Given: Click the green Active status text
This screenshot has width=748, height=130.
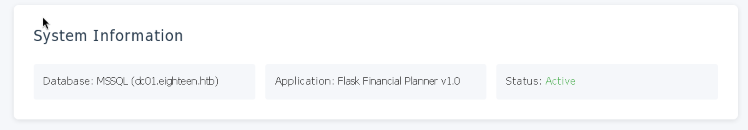Looking at the screenshot, I should pos(560,81).
